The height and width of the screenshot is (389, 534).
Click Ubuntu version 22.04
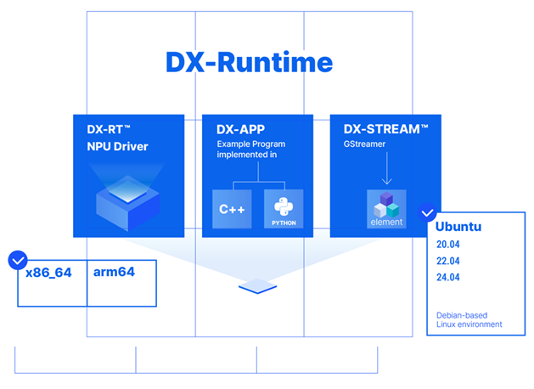448,261
